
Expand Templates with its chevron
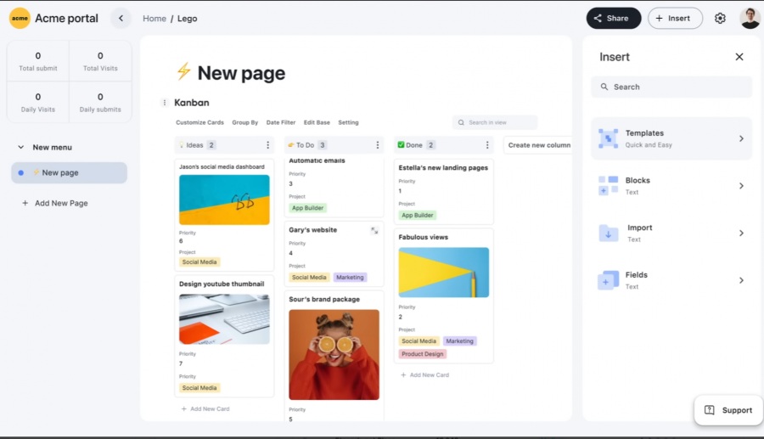coord(741,139)
